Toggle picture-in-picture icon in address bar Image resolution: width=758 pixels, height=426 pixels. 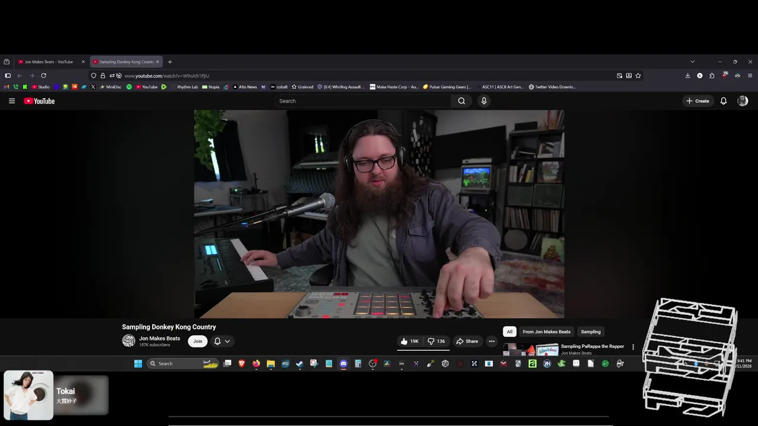(x=619, y=76)
